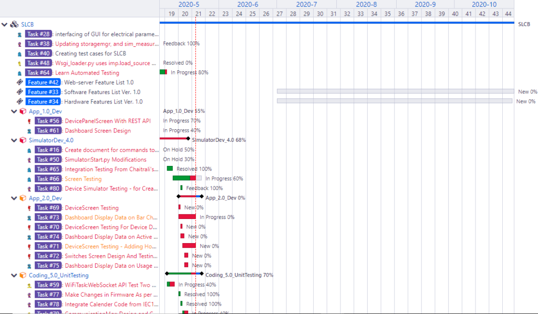Collapse the SimulatorDev_4.0 version group

tap(14, 140)
